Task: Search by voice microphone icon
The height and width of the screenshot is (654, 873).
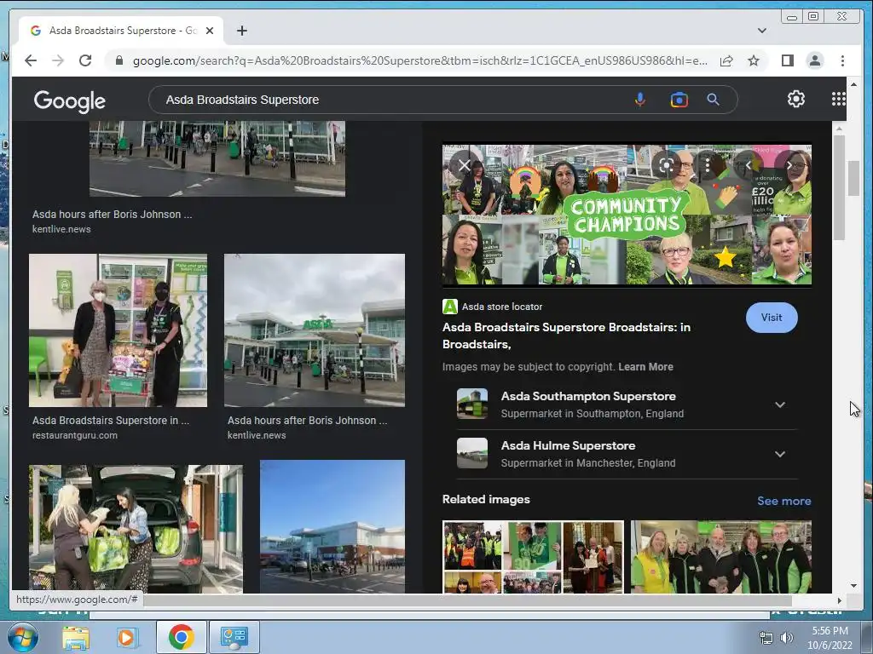Action: [x=639, y=100]
